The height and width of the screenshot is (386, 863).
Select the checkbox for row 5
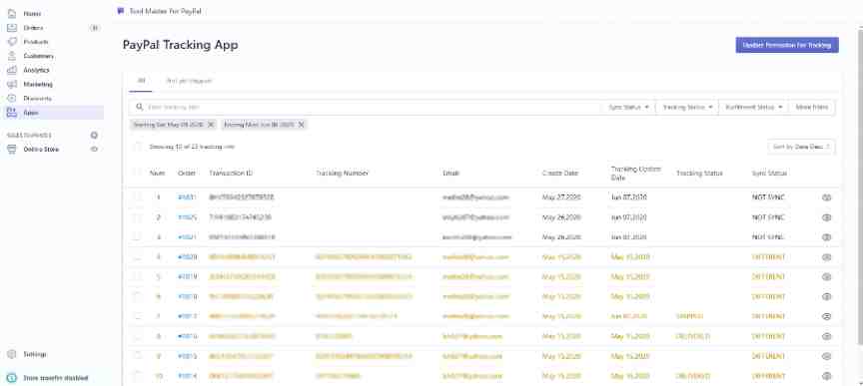tap(138, 276)
